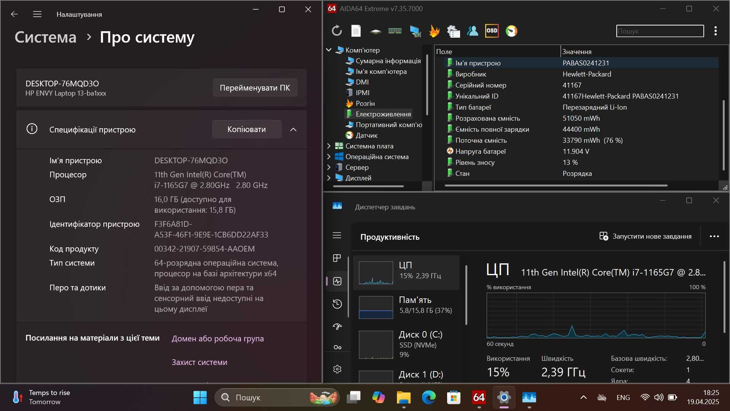Open the Захист системи link
The image size is (730, 411).
point(199,362)
